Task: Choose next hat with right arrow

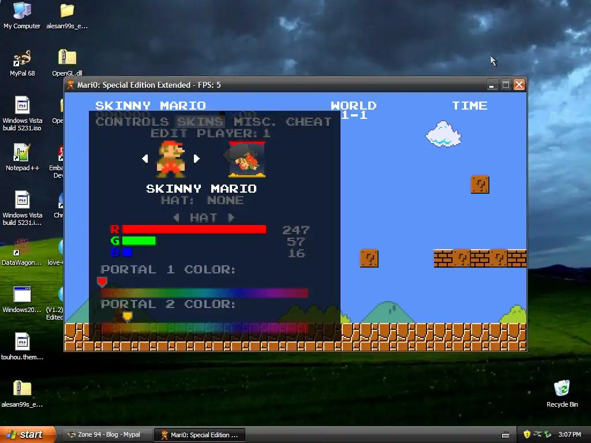Action: [x=231, y=217]
